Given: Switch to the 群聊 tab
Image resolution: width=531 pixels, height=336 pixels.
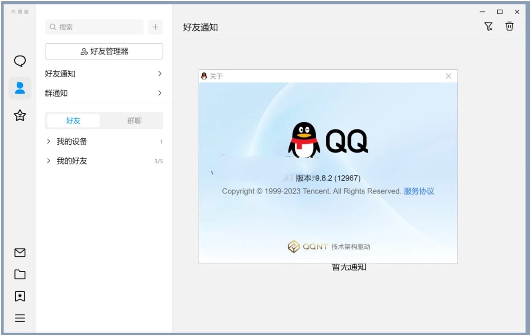Looking at the screenshot, I should click(x=134, y=121).
